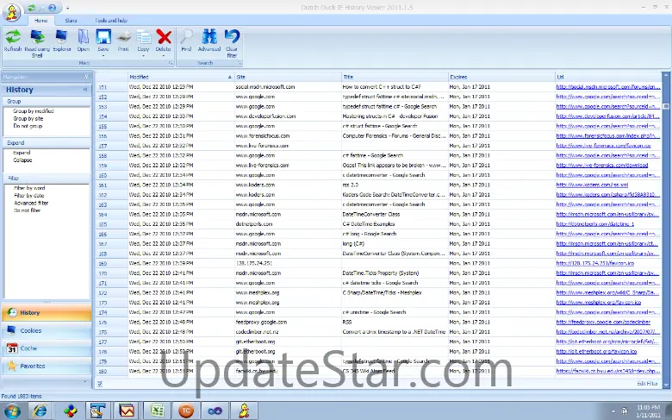The image size is (672, 420).
Task: Open the Favorites navigation pane
Action: click(47, 366)
